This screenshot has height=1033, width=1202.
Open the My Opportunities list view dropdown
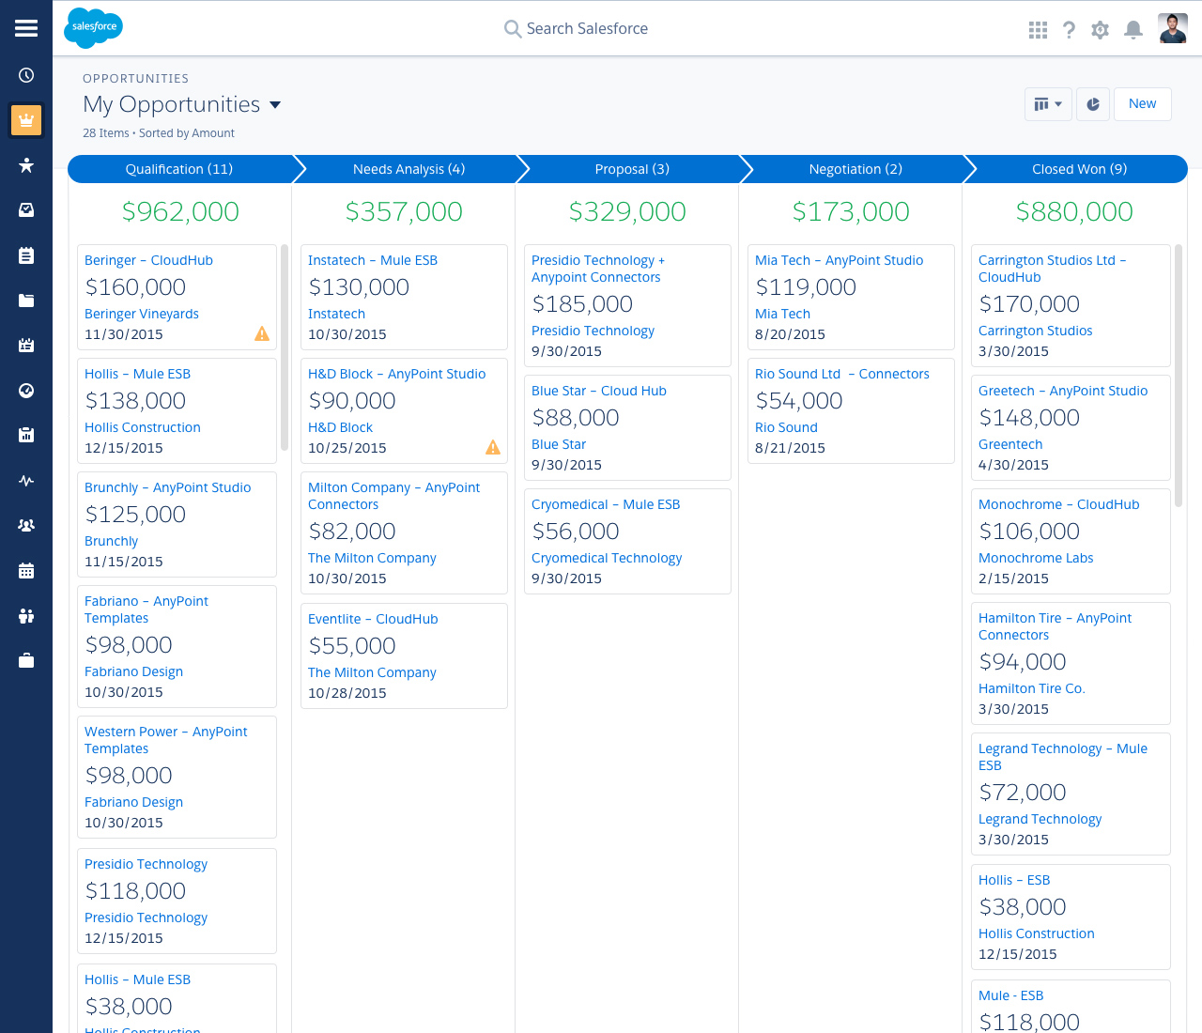[x=275, y=105]
